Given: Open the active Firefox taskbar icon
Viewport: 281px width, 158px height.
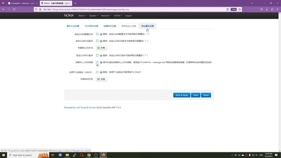Looking at the screenshot, I should 103,155.
